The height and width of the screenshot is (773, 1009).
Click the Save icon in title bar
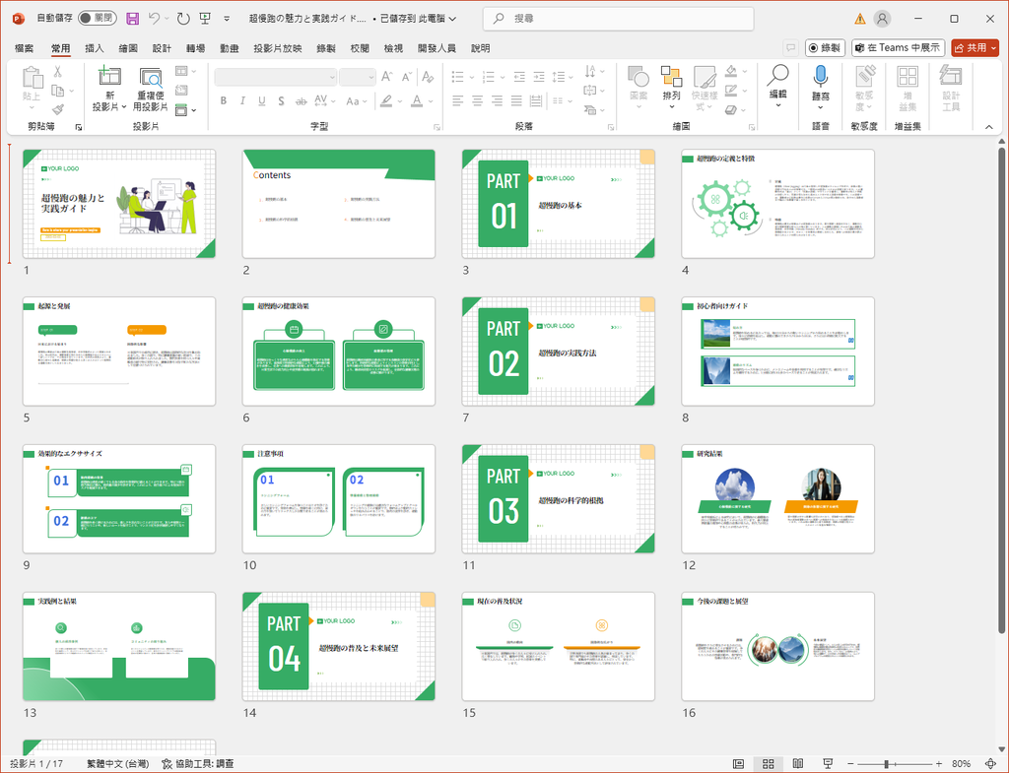133,19
